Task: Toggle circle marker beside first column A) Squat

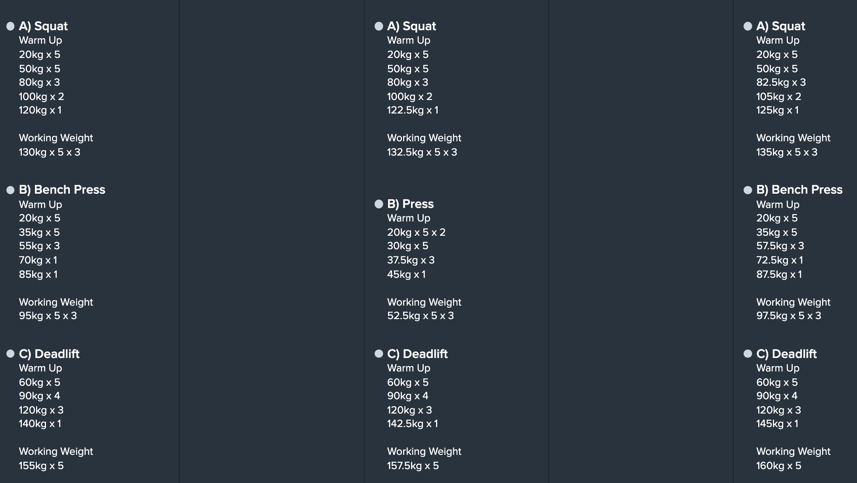Action: pyautogui.click(x=10, y=26)
